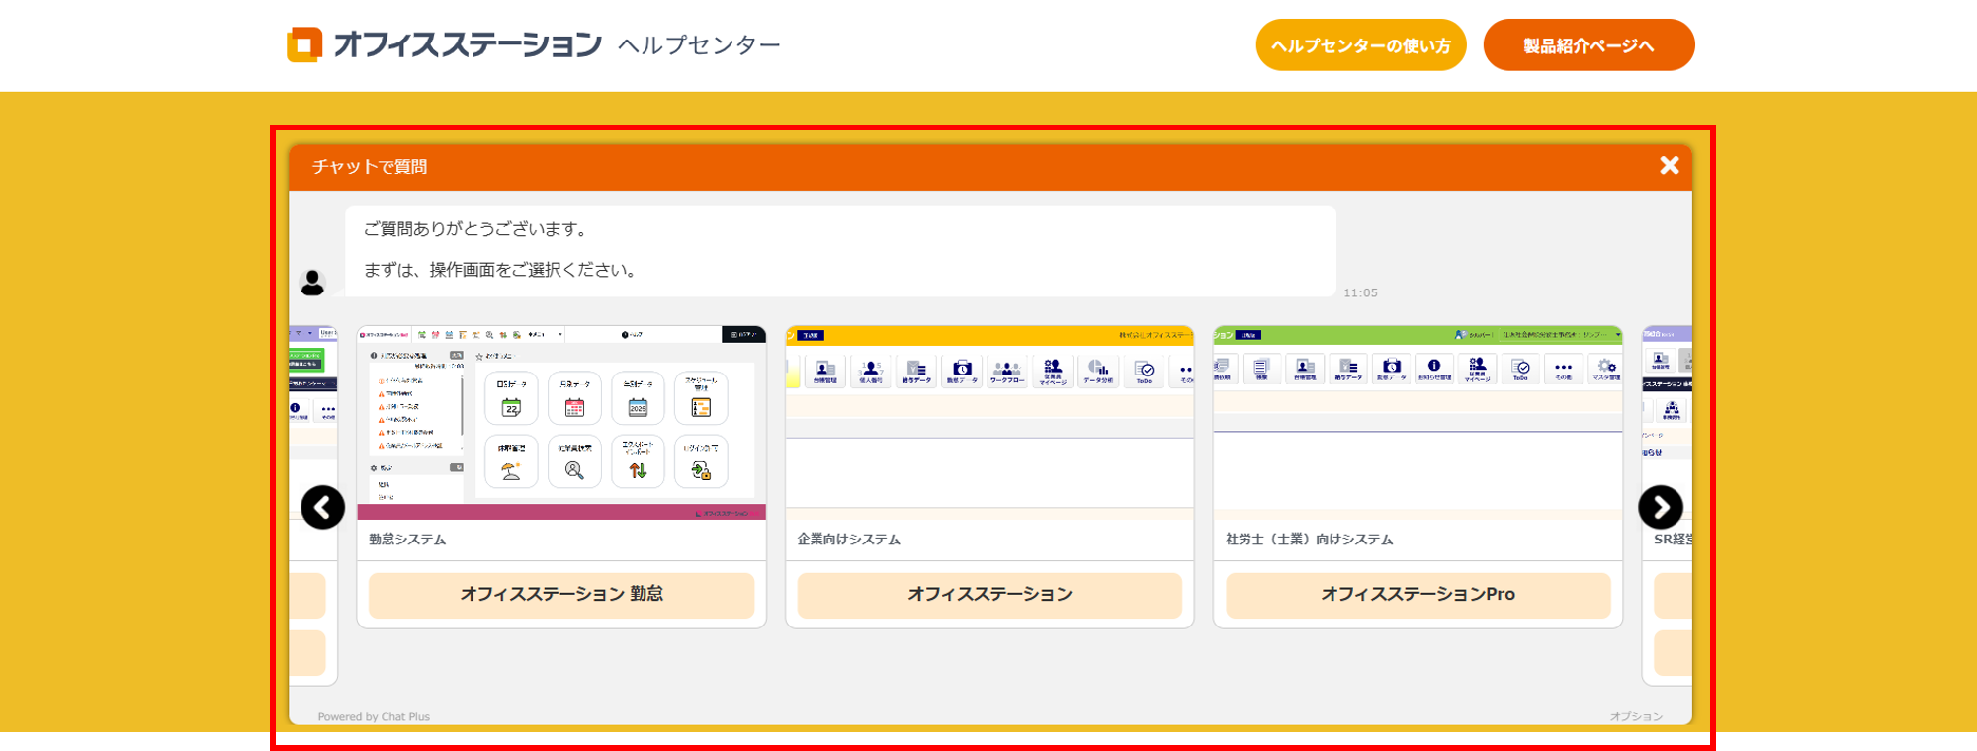Click the chat operator avatar icon
Image resolution: width=1977 pixels, height=751 pixels.
[312, 283]
